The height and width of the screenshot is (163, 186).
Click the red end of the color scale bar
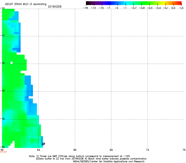click(x=179, y=3)
